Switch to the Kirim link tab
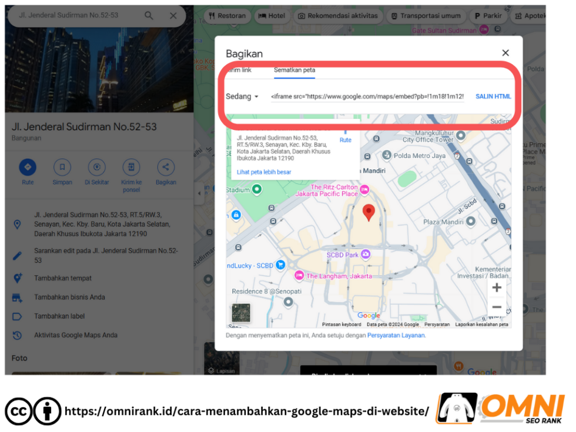This screenshot has width=576, height=432. tap(240, 69)
